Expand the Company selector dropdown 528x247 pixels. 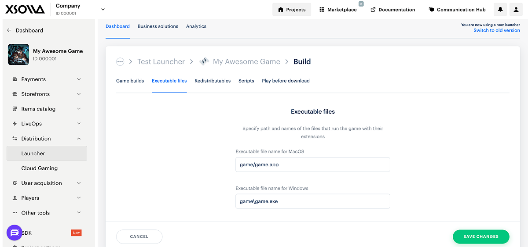coord(103,9)
